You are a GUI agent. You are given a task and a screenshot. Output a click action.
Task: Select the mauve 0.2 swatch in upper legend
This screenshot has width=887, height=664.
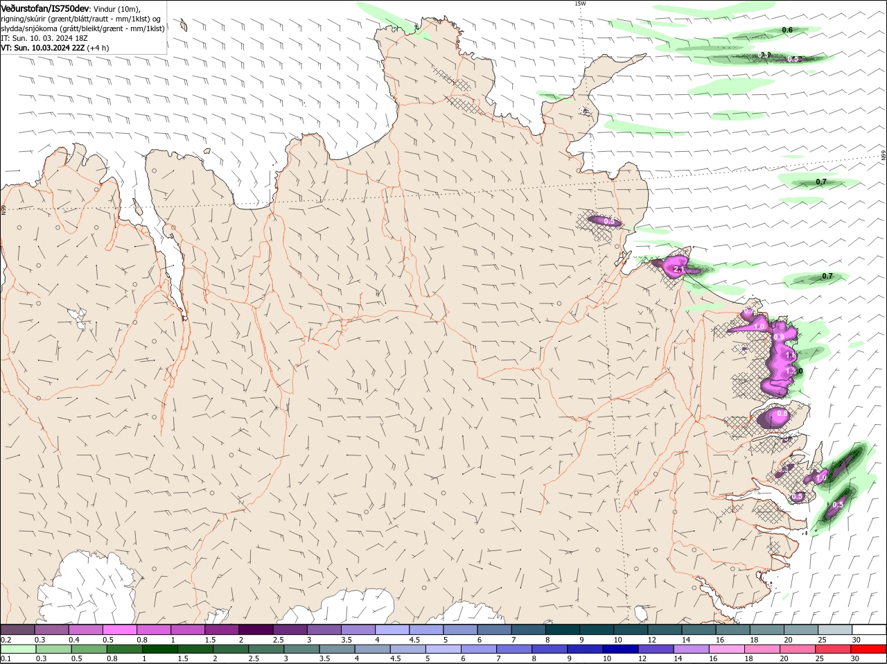point(17,629)
